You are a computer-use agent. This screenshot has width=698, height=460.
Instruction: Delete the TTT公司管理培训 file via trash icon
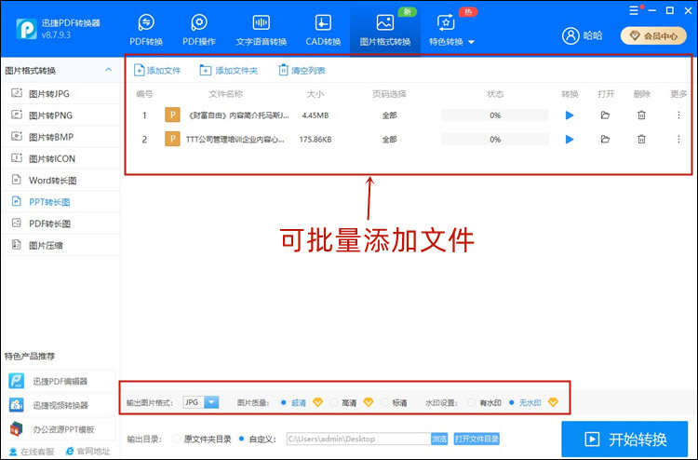point(641,140)
